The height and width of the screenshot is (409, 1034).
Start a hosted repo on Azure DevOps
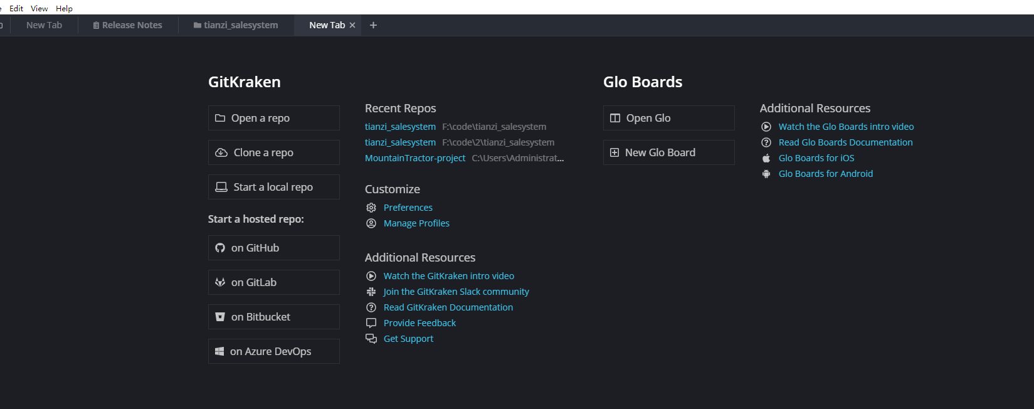(274, 351)
